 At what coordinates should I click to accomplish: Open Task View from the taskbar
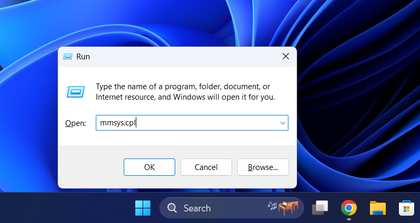pos(320,208)
